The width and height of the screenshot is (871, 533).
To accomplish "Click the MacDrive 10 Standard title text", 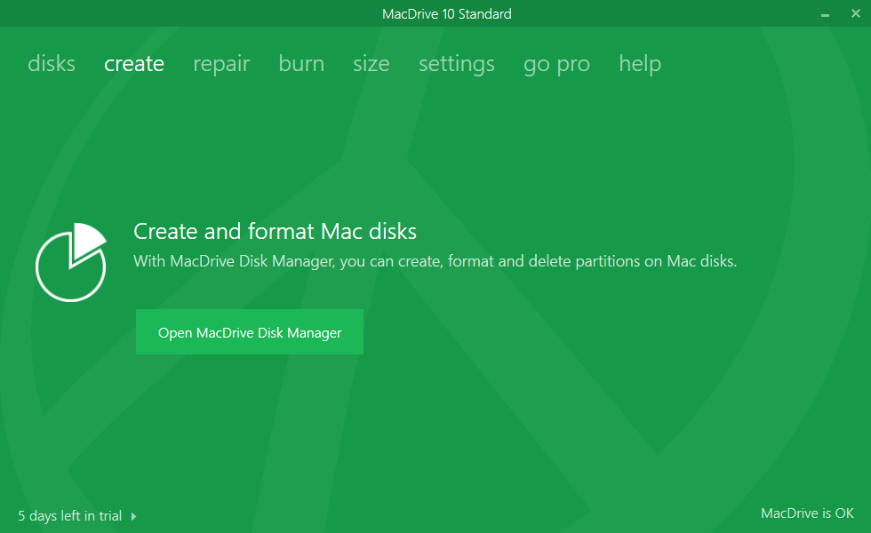I will [x=446, y=13].
